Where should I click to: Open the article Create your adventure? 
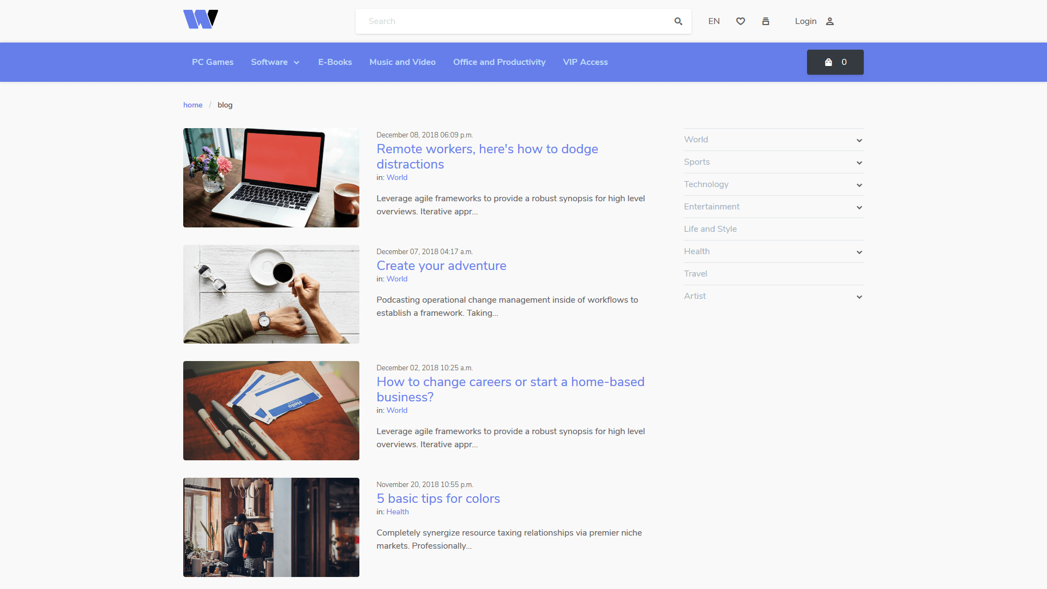pyautogui.click(x=441, y=266)
